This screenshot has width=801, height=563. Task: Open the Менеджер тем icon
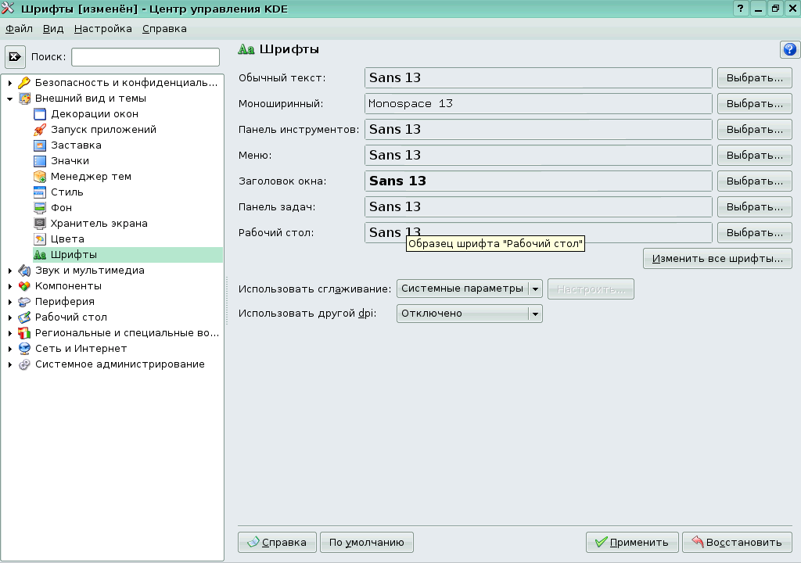point(41,176)
